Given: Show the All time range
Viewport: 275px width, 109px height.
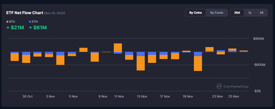Looking at the screenshot, I should (261, 13).
